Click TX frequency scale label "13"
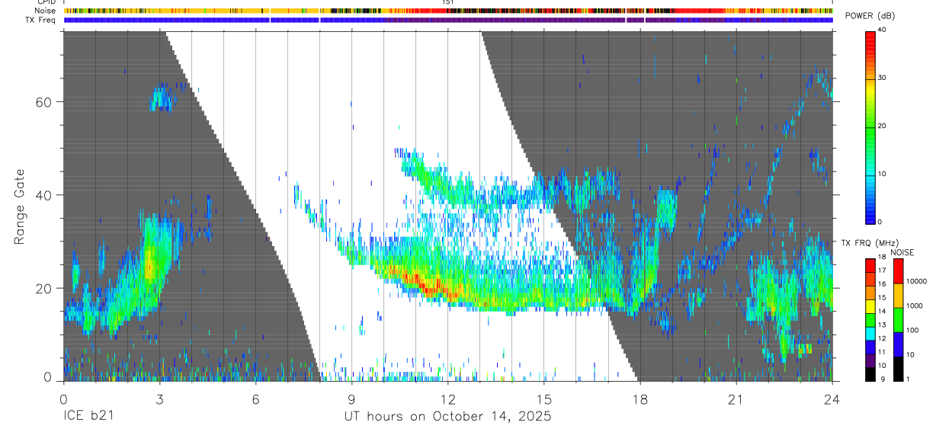Viewport: 936px width, 432px height. tap(883, 325)
